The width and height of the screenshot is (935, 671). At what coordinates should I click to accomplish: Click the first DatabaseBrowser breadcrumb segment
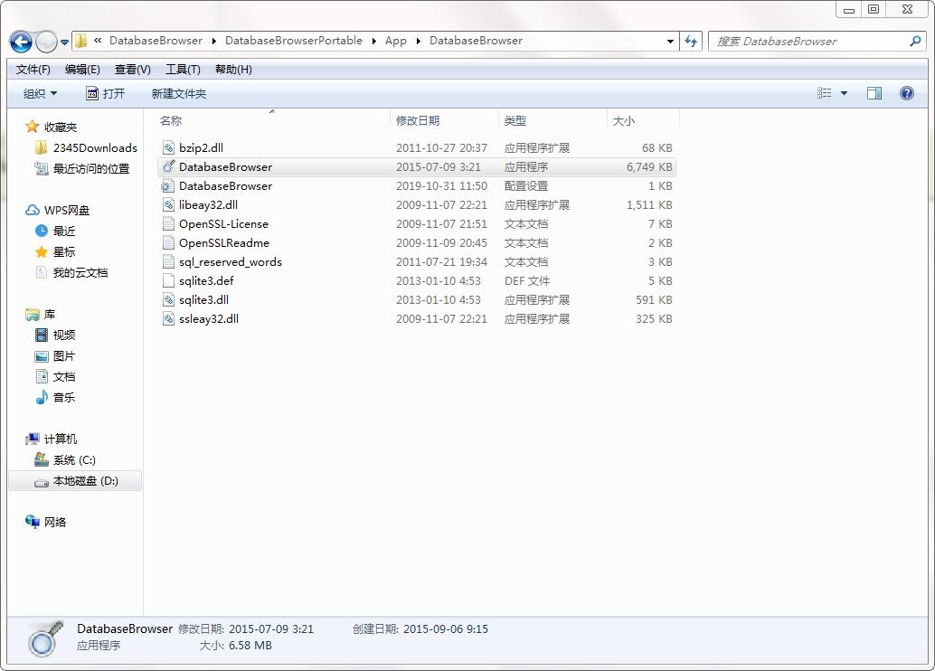point(156,41)
